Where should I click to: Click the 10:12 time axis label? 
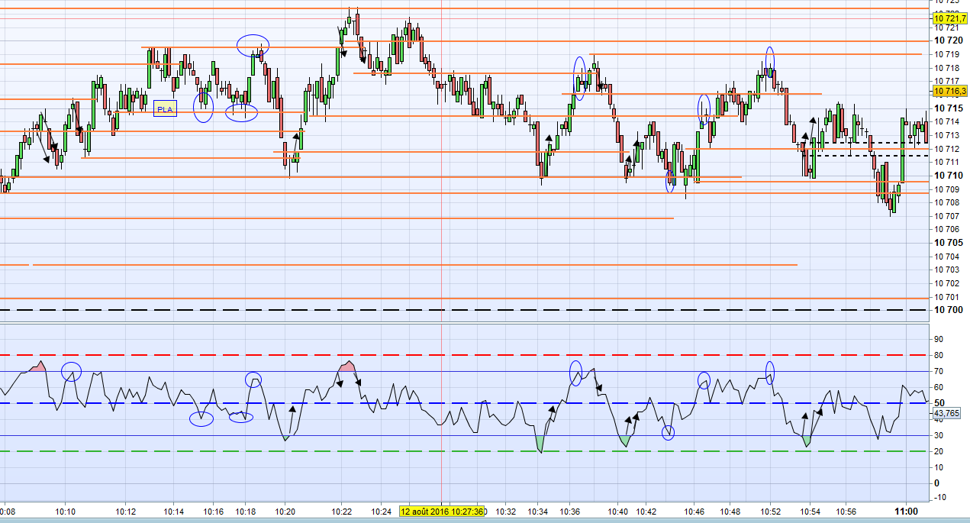[127, 512]
